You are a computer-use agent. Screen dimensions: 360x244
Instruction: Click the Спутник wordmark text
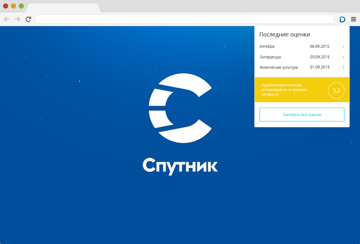(x=180, y=166)
